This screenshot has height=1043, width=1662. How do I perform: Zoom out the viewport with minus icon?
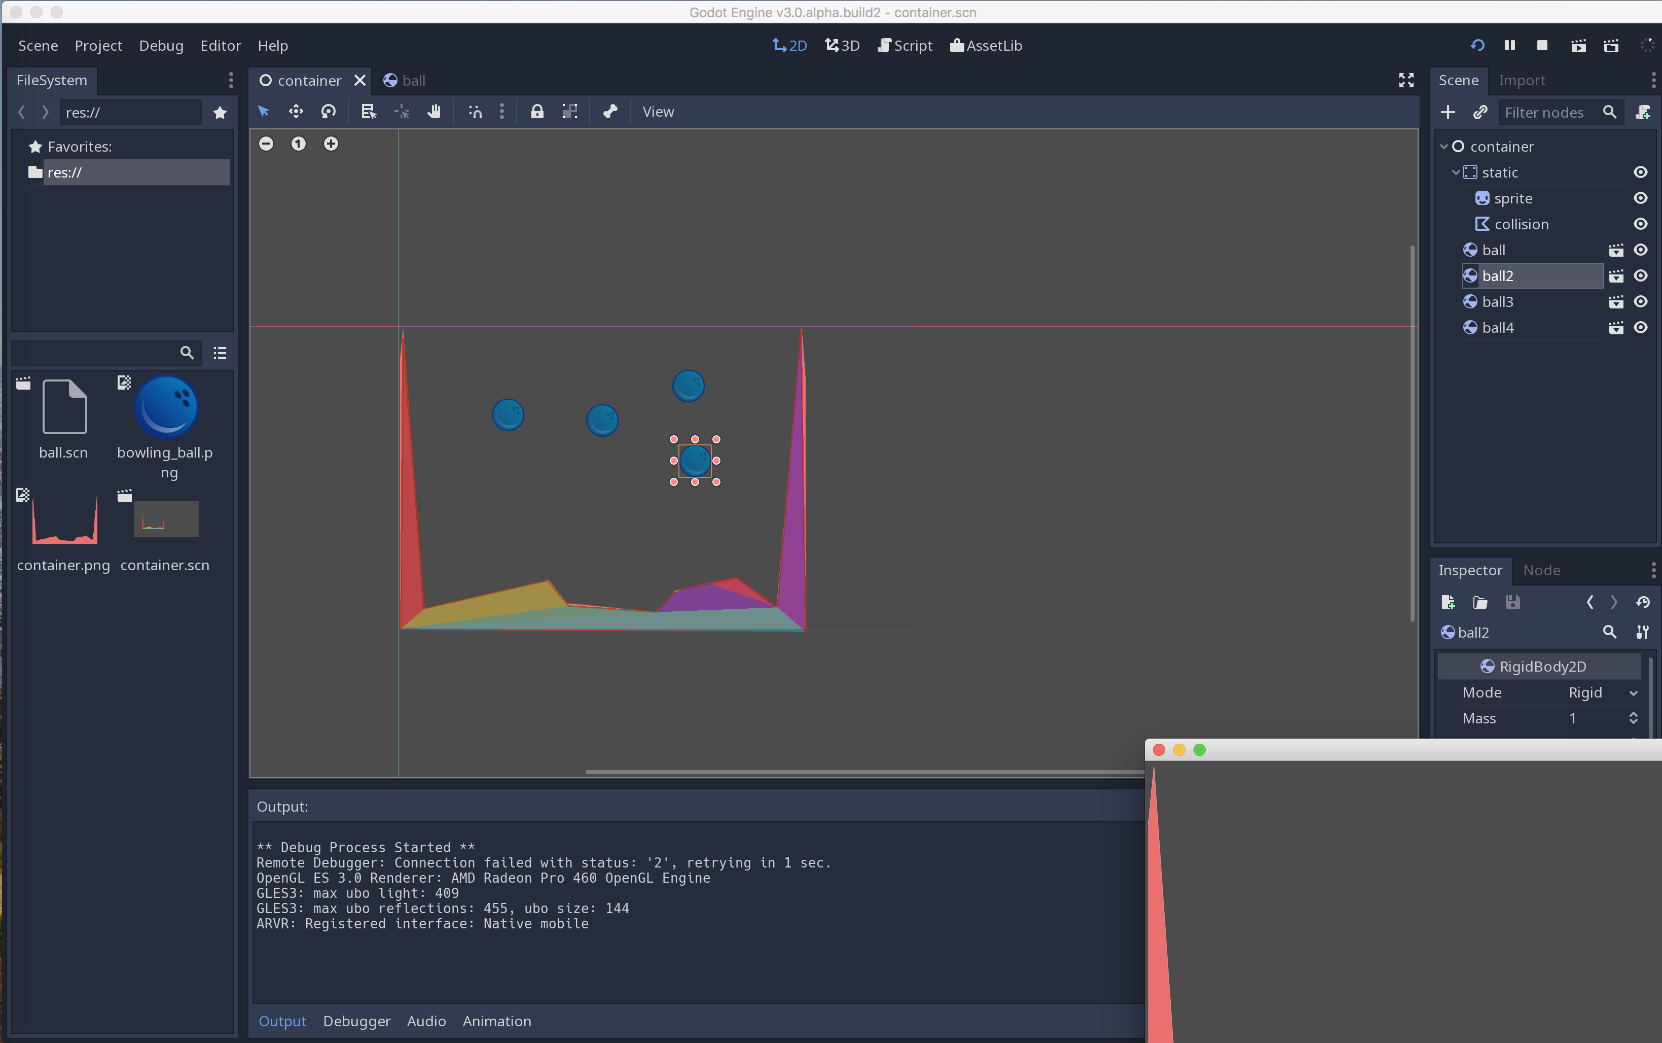pos(266,144)
